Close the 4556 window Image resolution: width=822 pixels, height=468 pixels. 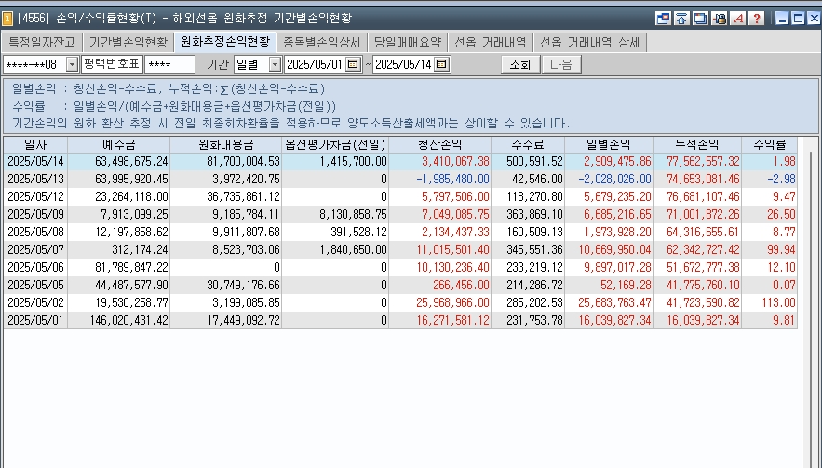[814, 19]
